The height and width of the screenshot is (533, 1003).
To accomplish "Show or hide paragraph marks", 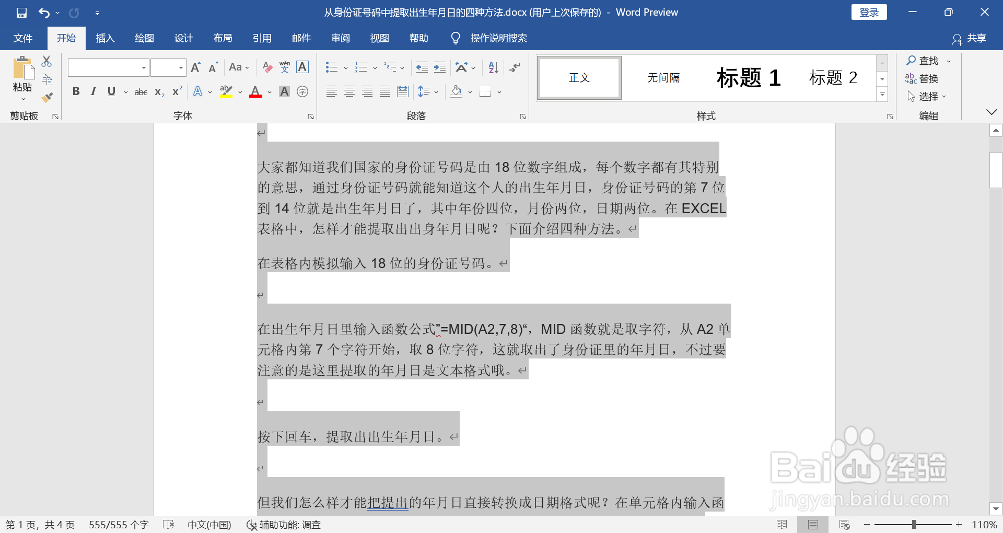I will tap(515, 67).
